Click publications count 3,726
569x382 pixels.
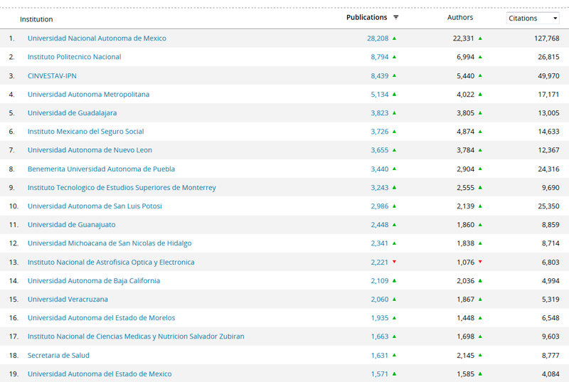pos(380,132)
